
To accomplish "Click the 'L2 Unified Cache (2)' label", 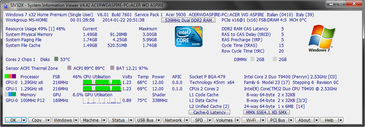I will click(x=210, y=107).
